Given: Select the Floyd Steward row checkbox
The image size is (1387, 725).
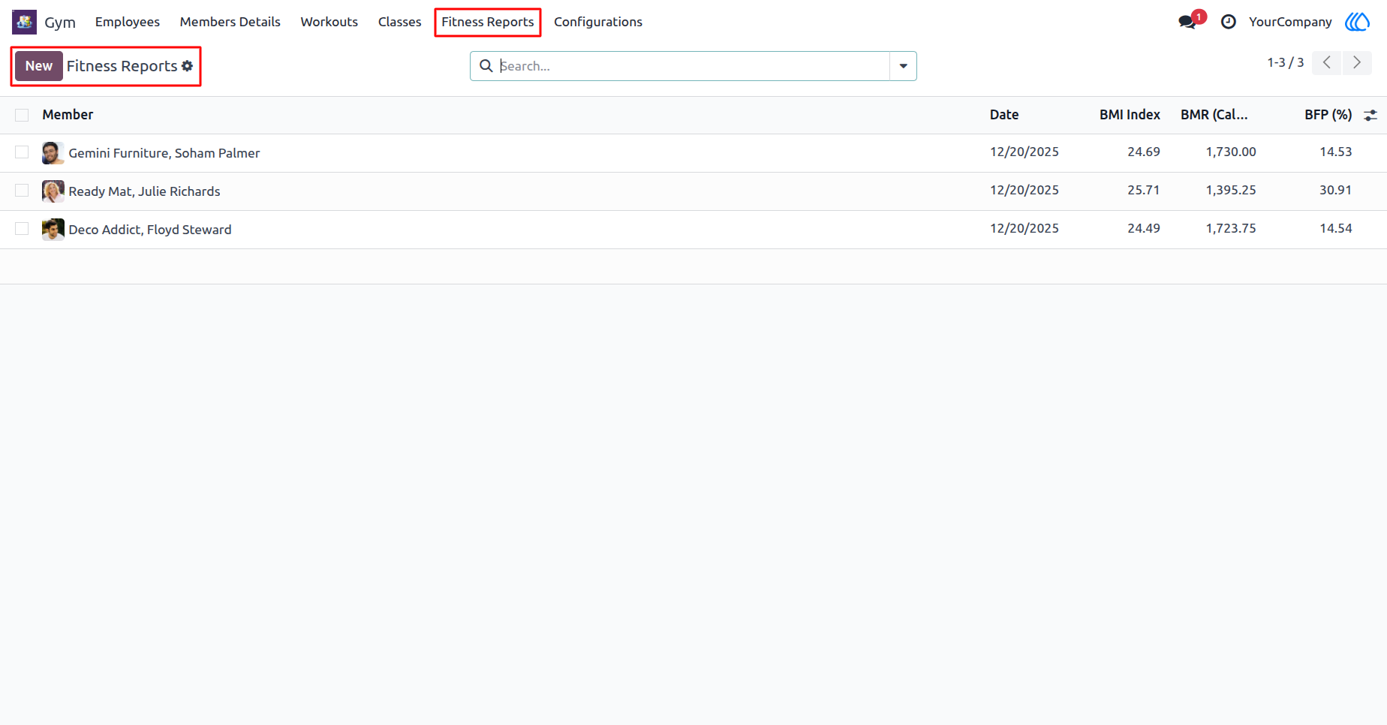Looking at the screenshot, I should pos(22,229).
